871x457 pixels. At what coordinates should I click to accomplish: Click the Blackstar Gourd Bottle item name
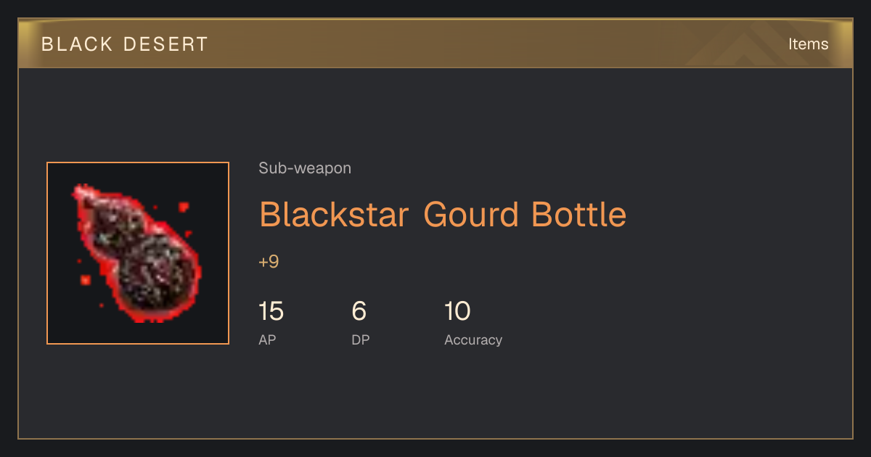click(443, 215)
